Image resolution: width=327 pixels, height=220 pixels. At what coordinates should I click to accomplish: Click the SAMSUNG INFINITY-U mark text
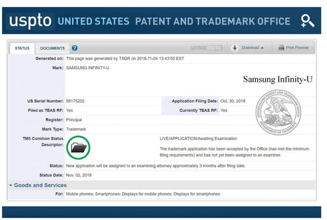(x=88, y=68)
